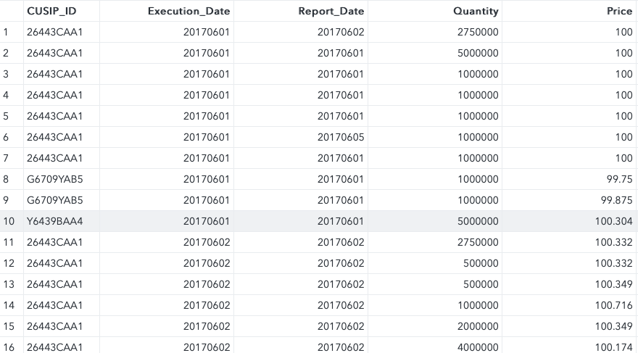Select the 4000000 quantity cell
The width and height of the screenshot is (638, 353).
click(x=478, y=348)
